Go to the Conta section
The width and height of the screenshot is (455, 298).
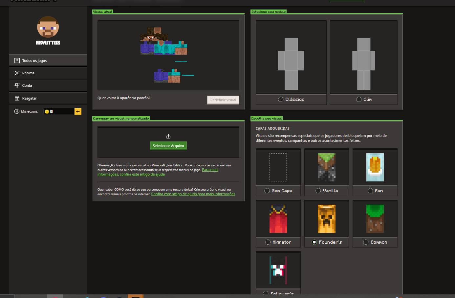48,85
